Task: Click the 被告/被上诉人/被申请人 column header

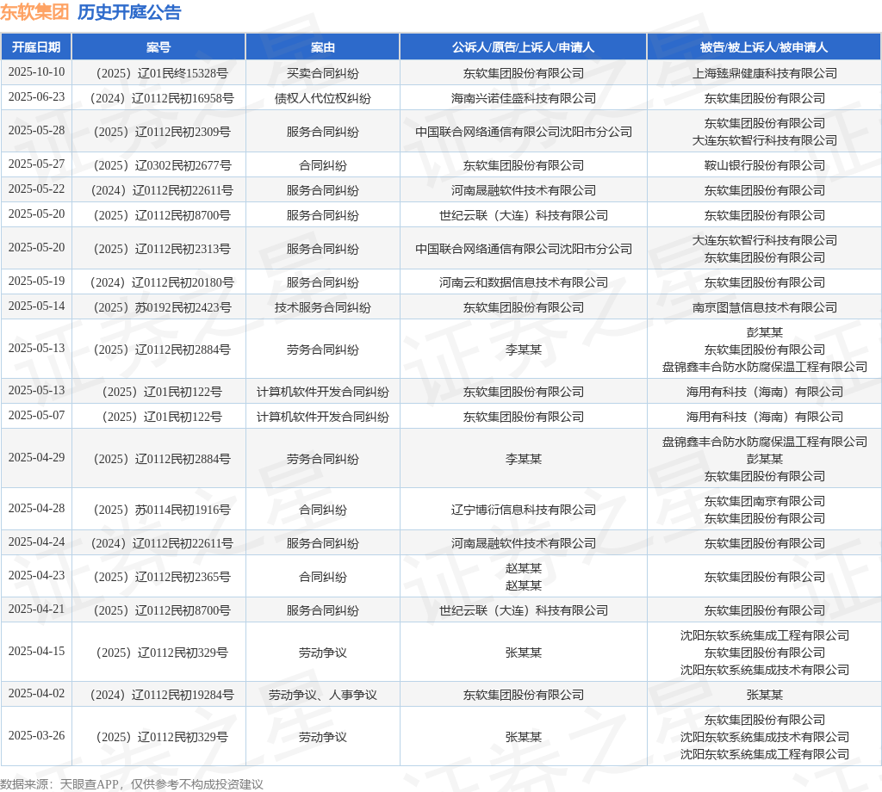Action: coord(764,47)
